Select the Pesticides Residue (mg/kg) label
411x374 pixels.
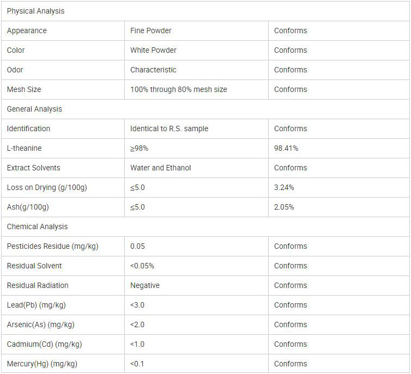(53, 246)
